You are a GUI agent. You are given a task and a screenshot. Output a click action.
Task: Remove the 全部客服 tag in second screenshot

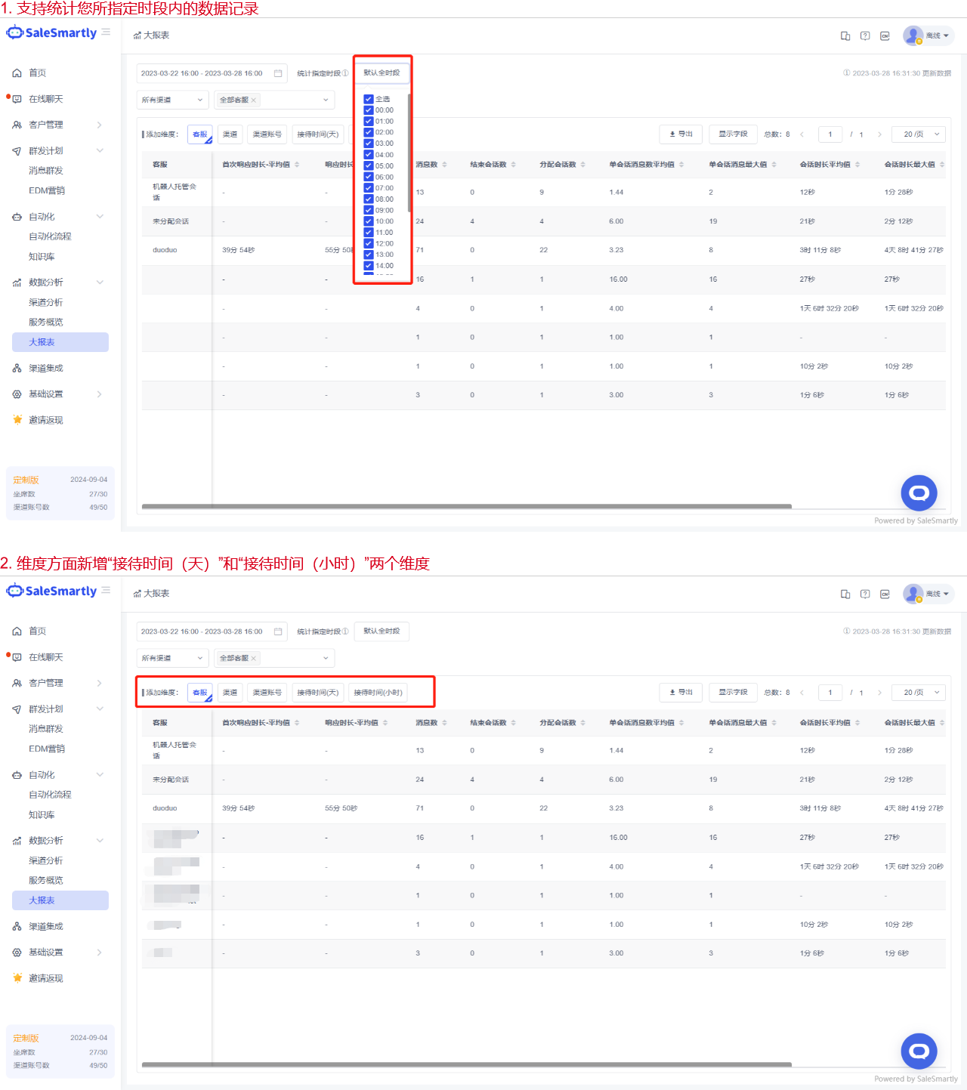[x=254, y=659]
